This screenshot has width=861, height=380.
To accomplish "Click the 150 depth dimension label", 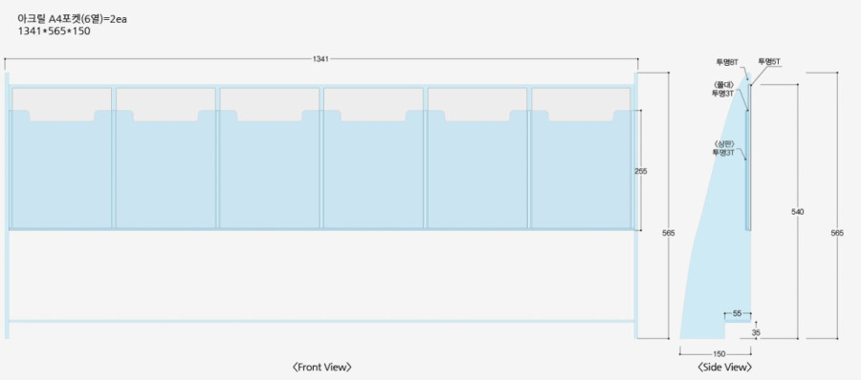I will click(x=718, y=353).
